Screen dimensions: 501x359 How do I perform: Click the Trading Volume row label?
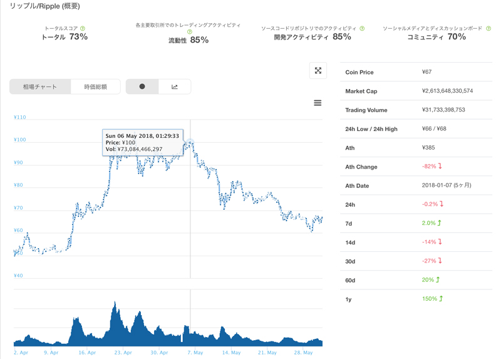coord(366,110)
